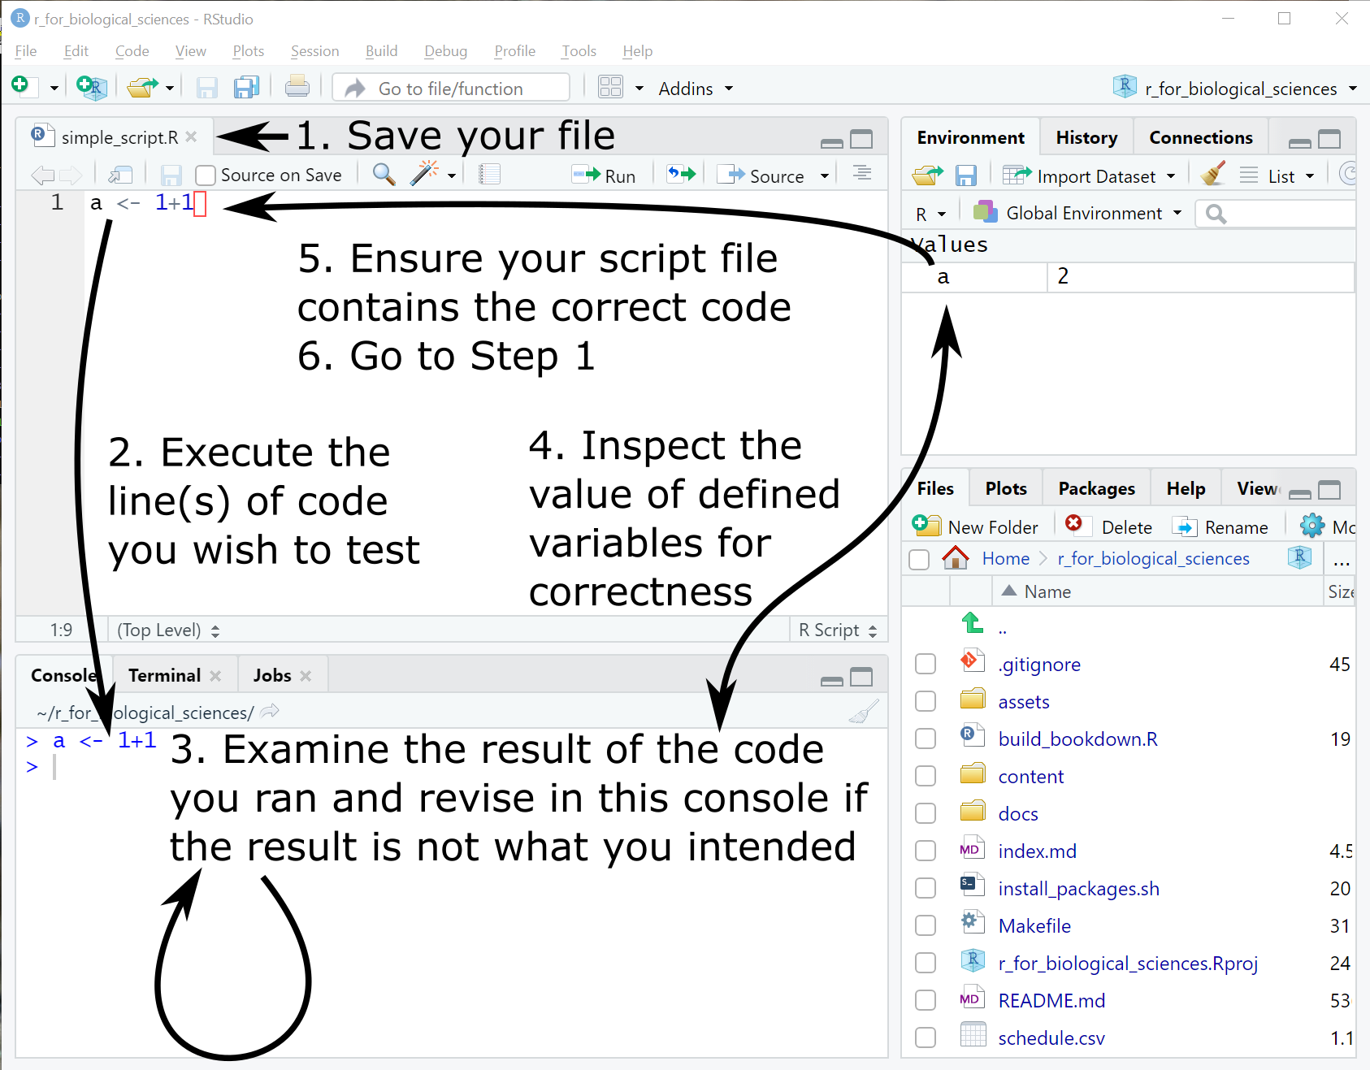
Task: Check the box next to .gitignore
Action: point(926,665)
